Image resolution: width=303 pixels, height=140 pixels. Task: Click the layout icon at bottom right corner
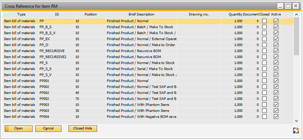pos(296,131)
